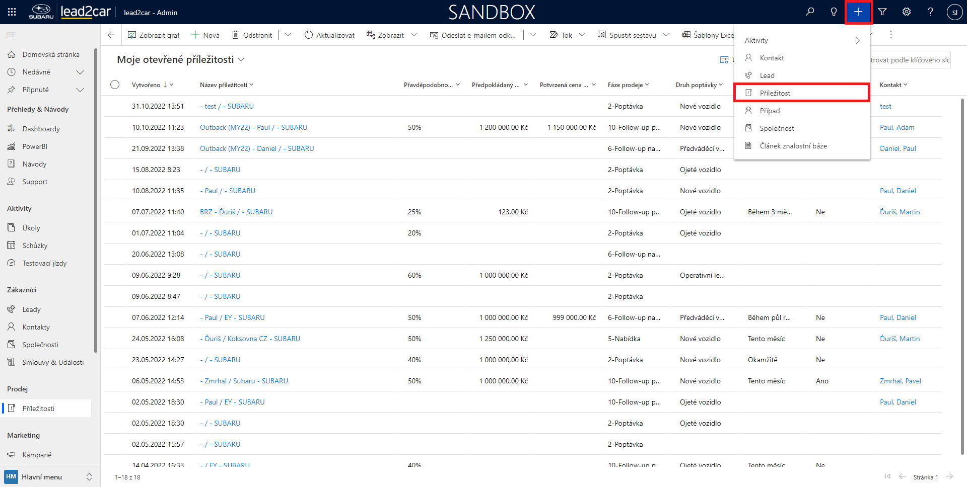Open Dashboardy in the sidebar
The image size is (967, 487).
[x=41, y=129]
